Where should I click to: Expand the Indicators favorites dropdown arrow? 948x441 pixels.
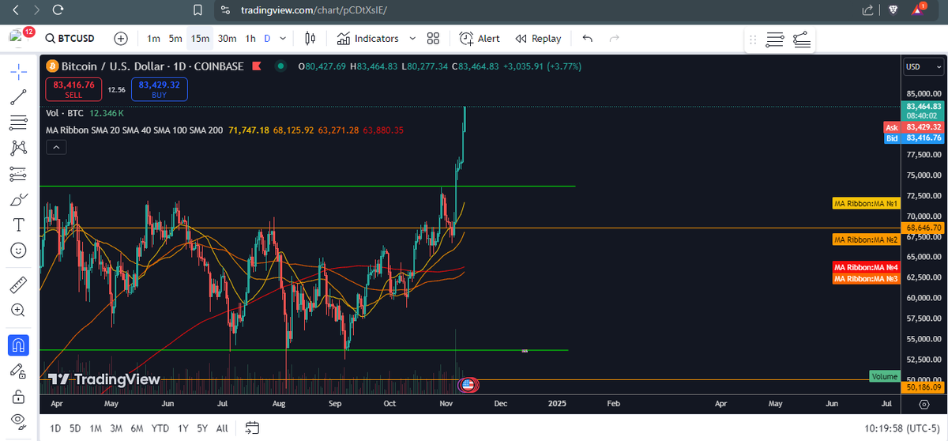[x=412, y=38]
